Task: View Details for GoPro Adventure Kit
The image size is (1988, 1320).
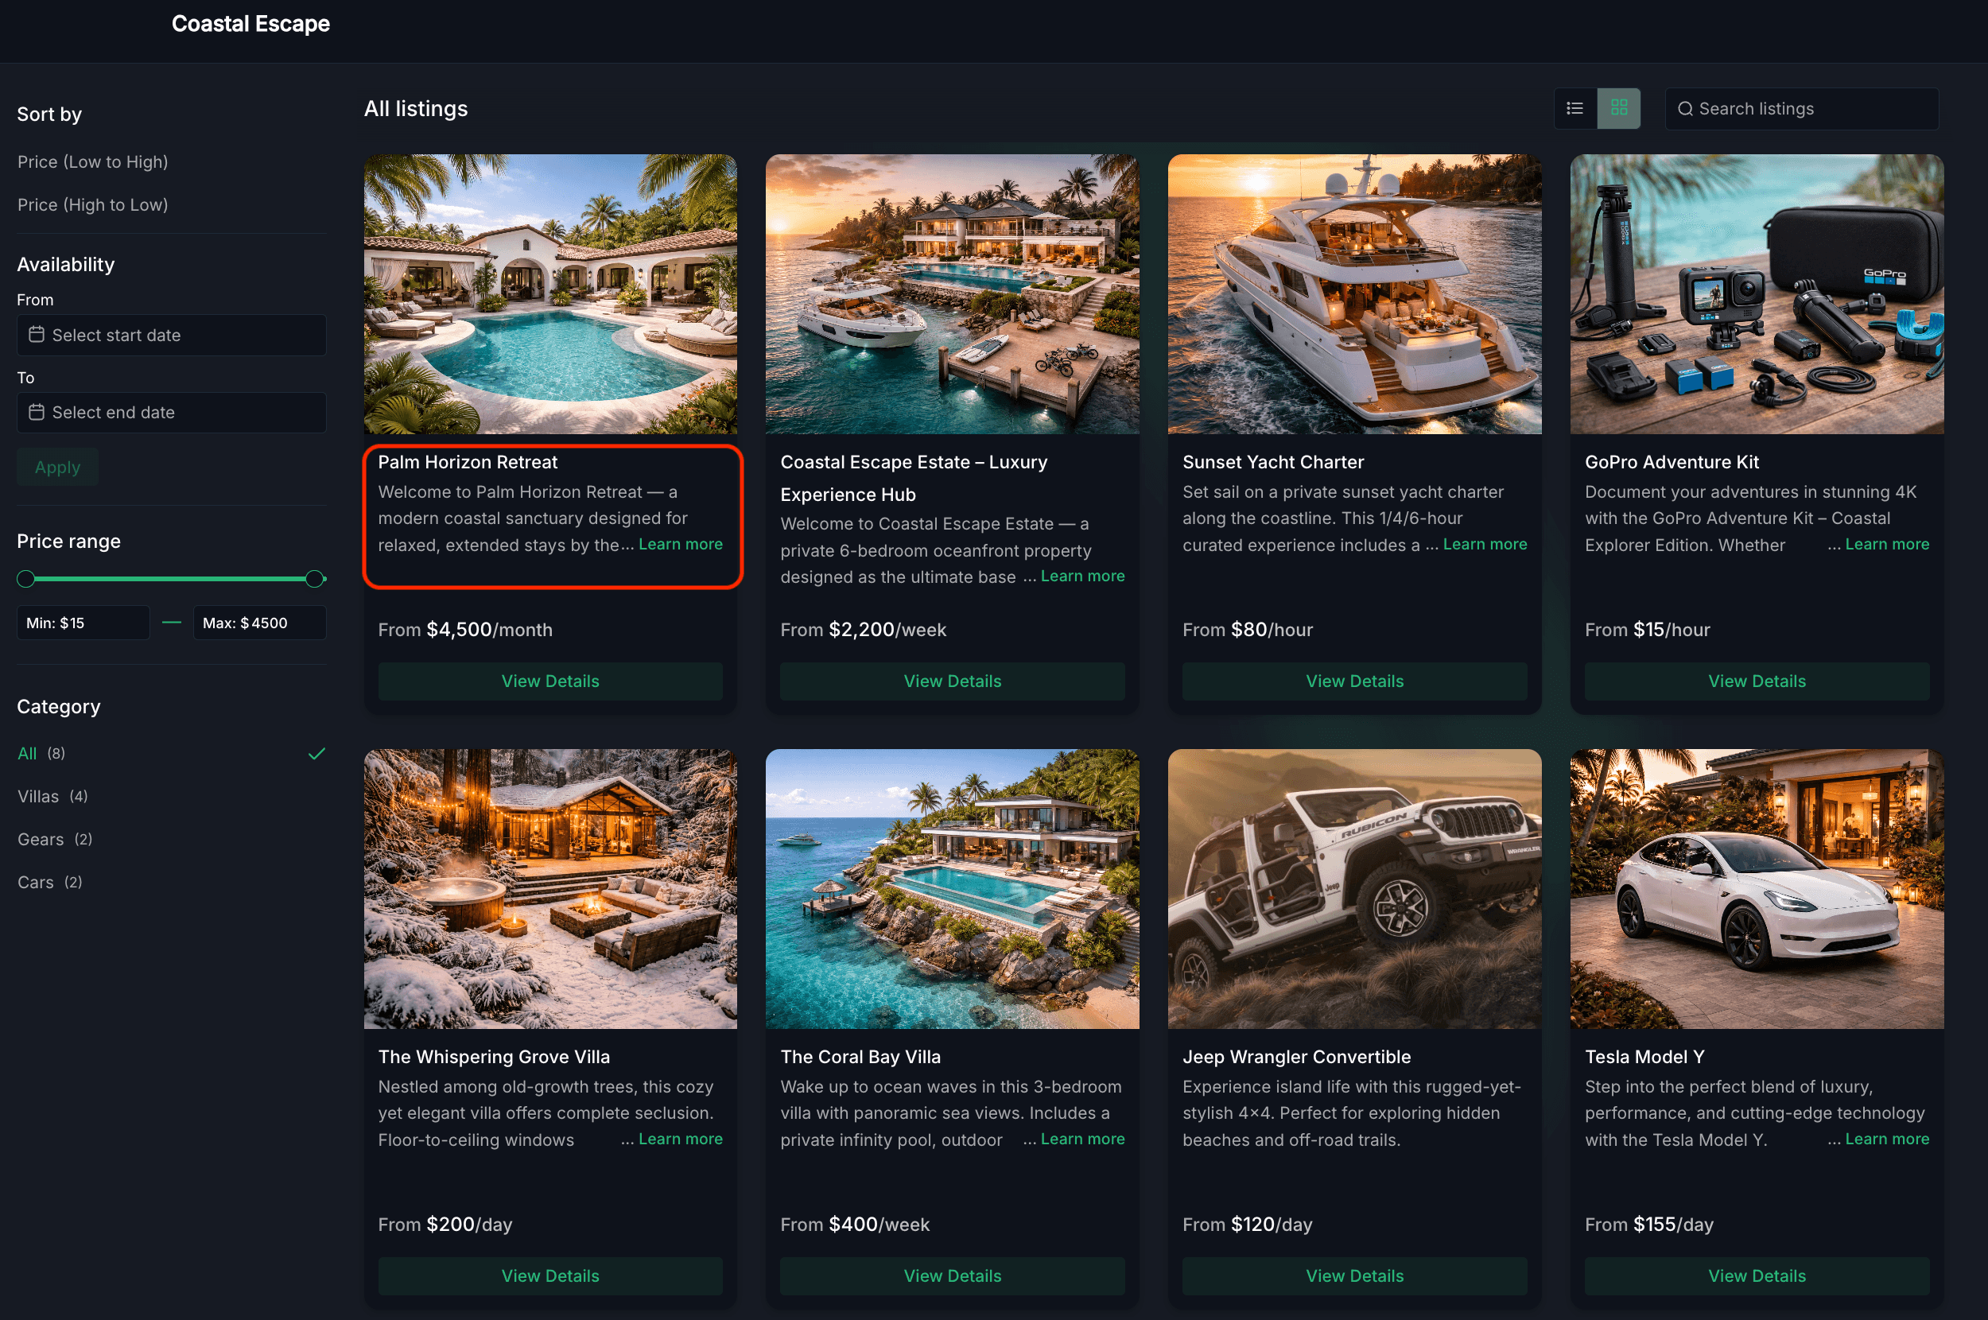Action: tap(1757, 681)
